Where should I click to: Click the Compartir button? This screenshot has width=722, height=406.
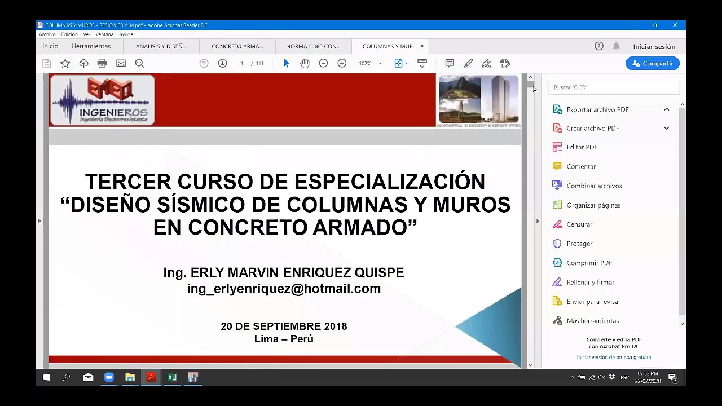click(653, 64)
